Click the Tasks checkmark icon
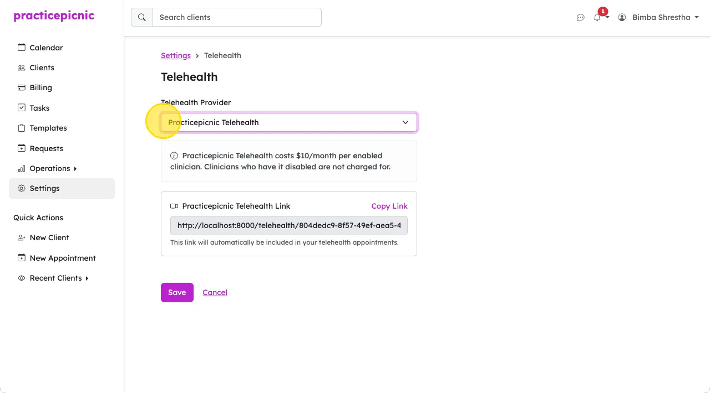Screen dimensions: 710x393 (22, 108)
